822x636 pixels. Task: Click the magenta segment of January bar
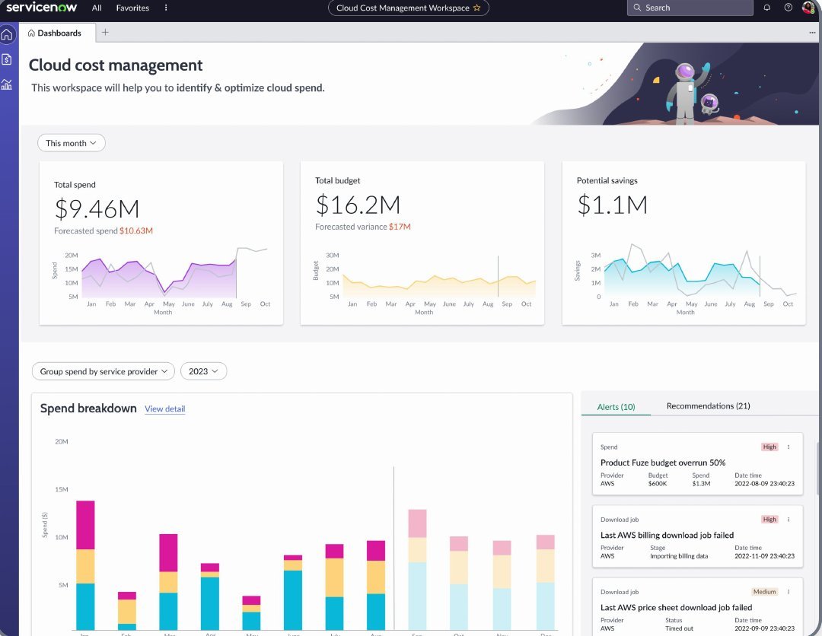(x=85, y=525)
